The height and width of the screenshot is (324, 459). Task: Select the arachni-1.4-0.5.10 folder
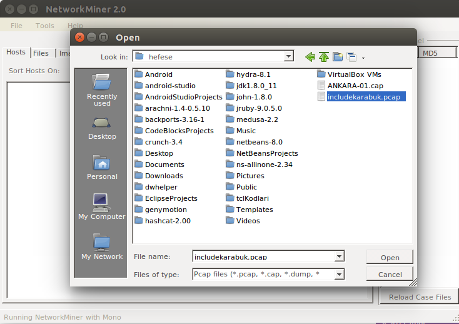[x=172, y=108]
